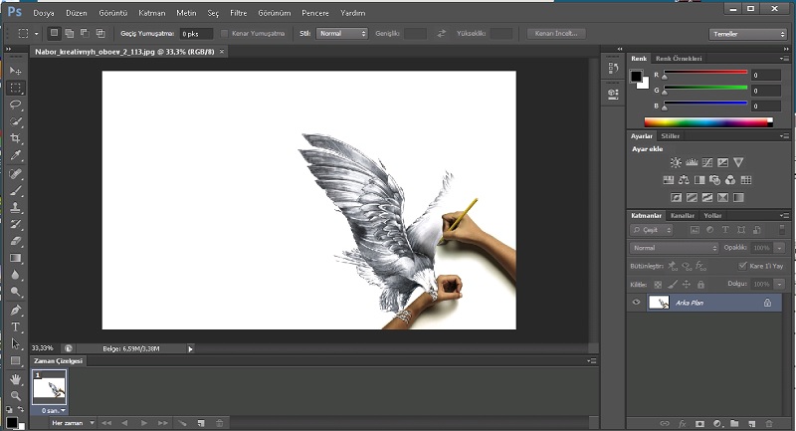Choose the Eyedropper tool

[16, 156]
